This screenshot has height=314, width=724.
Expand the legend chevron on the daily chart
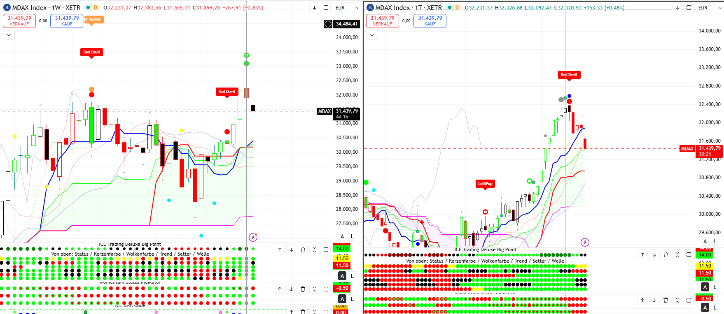(x=372, y=35)
